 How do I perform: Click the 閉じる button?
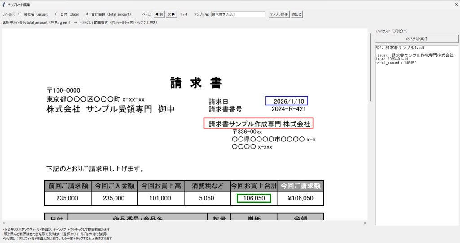coord(296,14)
